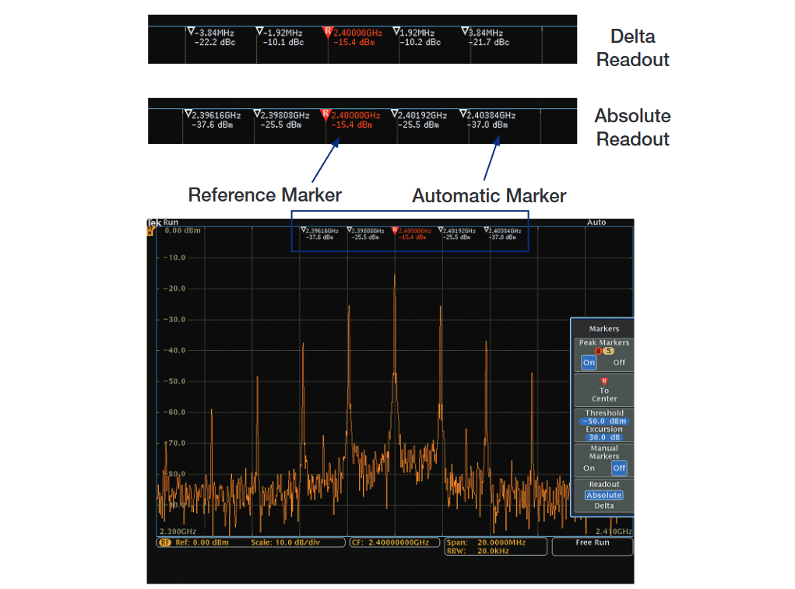Screen dimensions: 795x589
Task: Open the Threshold value set to -50.0 dBm
Action: [604, 421]
